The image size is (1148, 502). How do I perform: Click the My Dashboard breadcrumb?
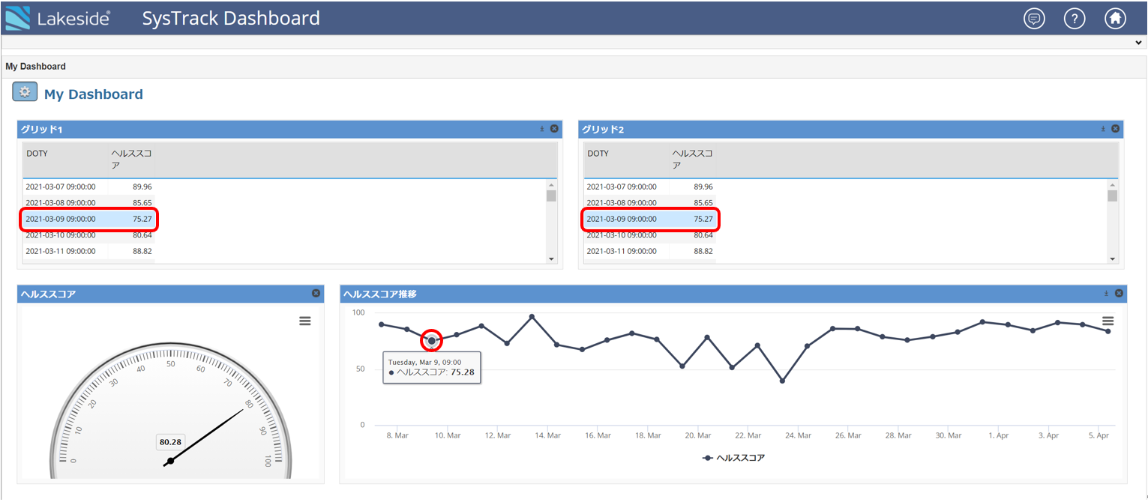(35, 66)
